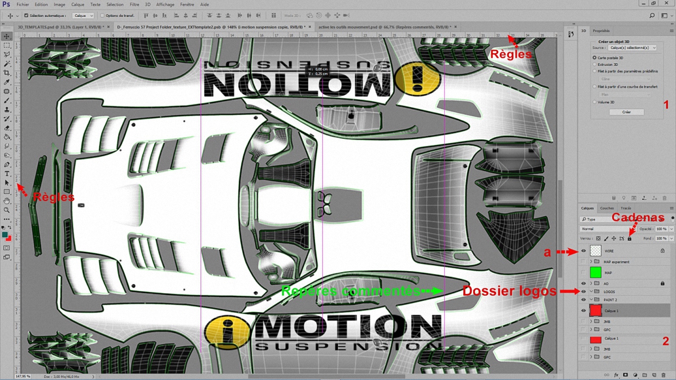Switch to the Couches tab

[607, 208]
